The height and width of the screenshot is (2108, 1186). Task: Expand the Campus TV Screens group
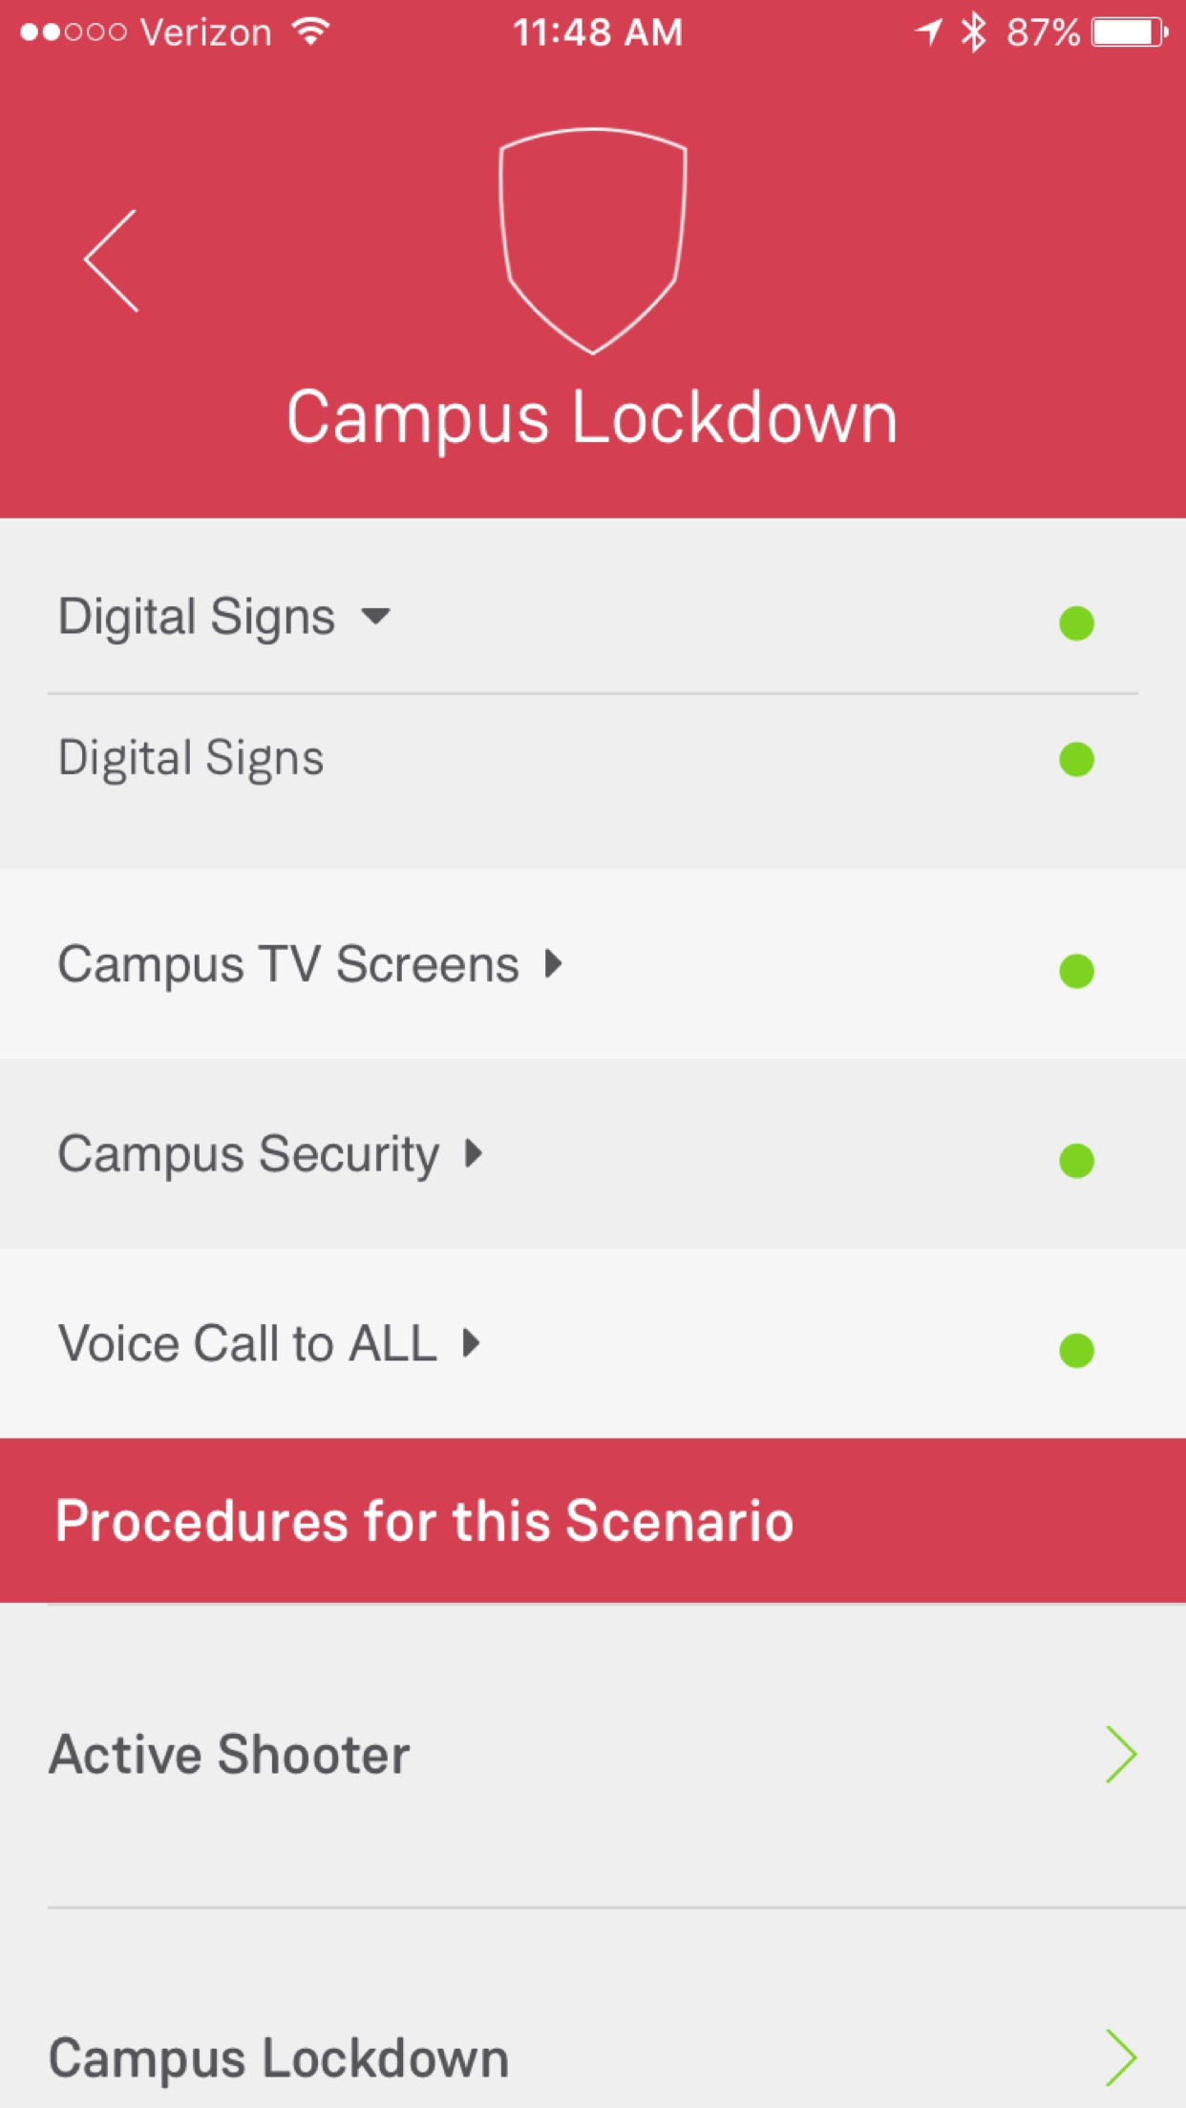(553, 963)
